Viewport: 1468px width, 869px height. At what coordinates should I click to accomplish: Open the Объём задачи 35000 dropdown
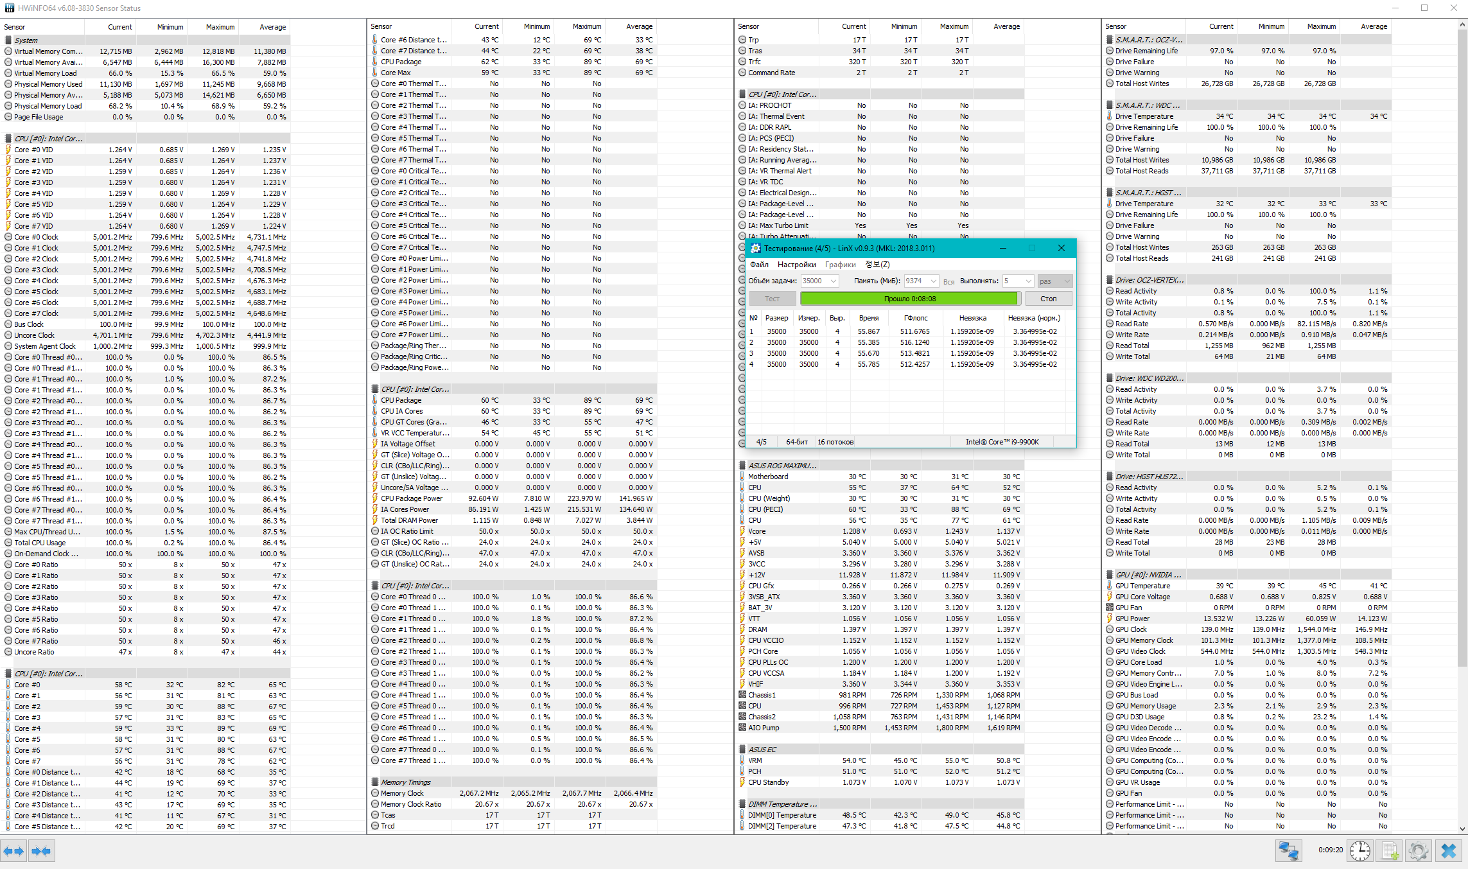[x=834, y=281]
